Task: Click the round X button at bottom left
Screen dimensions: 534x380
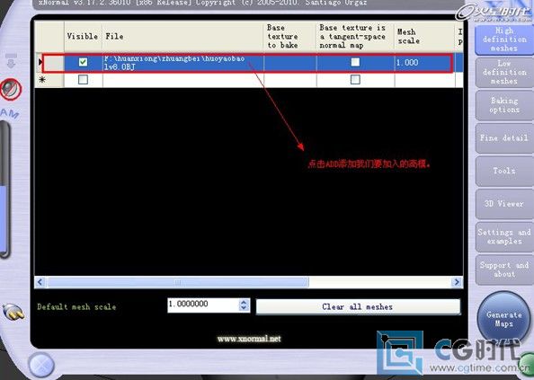Action: coord(40,366)
